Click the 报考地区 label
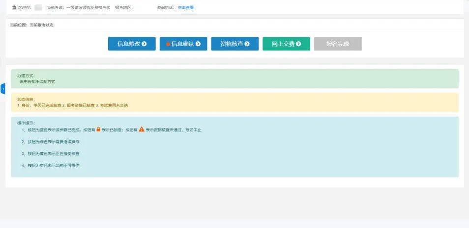The width and height of the screenshot is (469, 228). tap(123, 7)
